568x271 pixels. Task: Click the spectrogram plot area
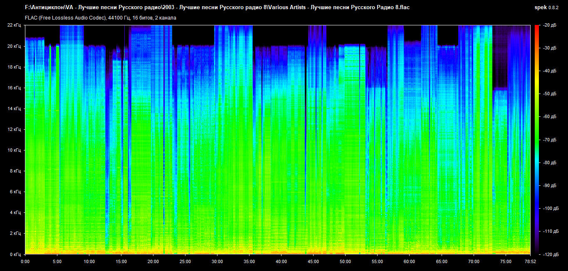coord(278,140)
